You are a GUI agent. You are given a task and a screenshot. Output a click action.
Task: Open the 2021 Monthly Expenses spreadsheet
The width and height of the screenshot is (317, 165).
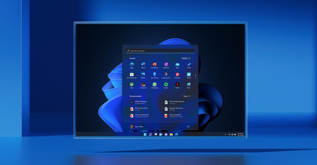pos(176,102)
